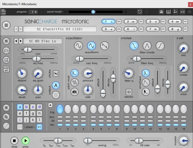
Task: Toggle the choke button
Action: coord(56,74)
